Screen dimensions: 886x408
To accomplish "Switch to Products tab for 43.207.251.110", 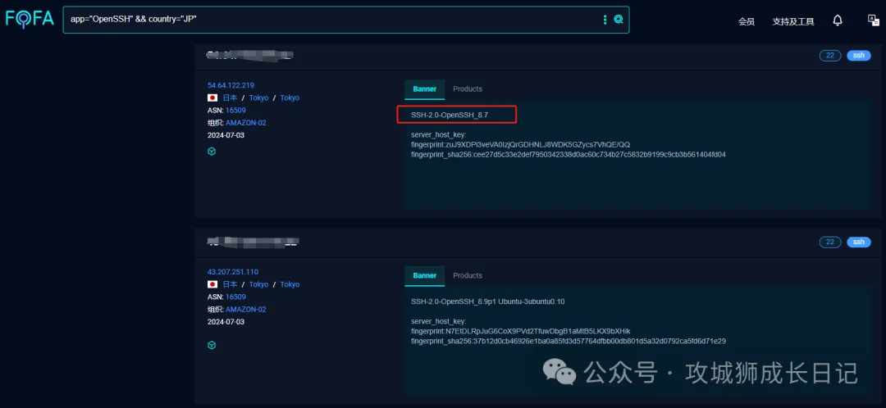I will click(x=468, y=276).
